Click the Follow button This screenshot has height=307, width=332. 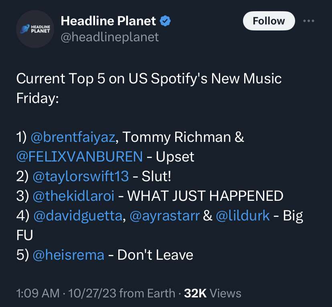(269, 21)
